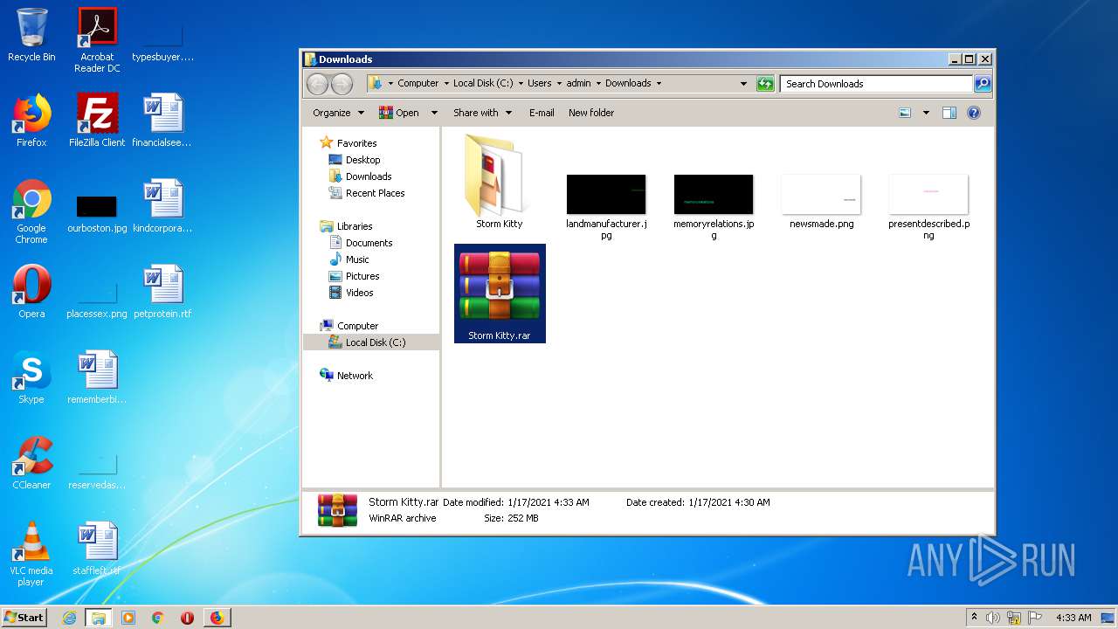This screenshot has height=629, width=1118.
Task: Open the Firefox desktop shortcut
Action: click(x=31, y=121)
